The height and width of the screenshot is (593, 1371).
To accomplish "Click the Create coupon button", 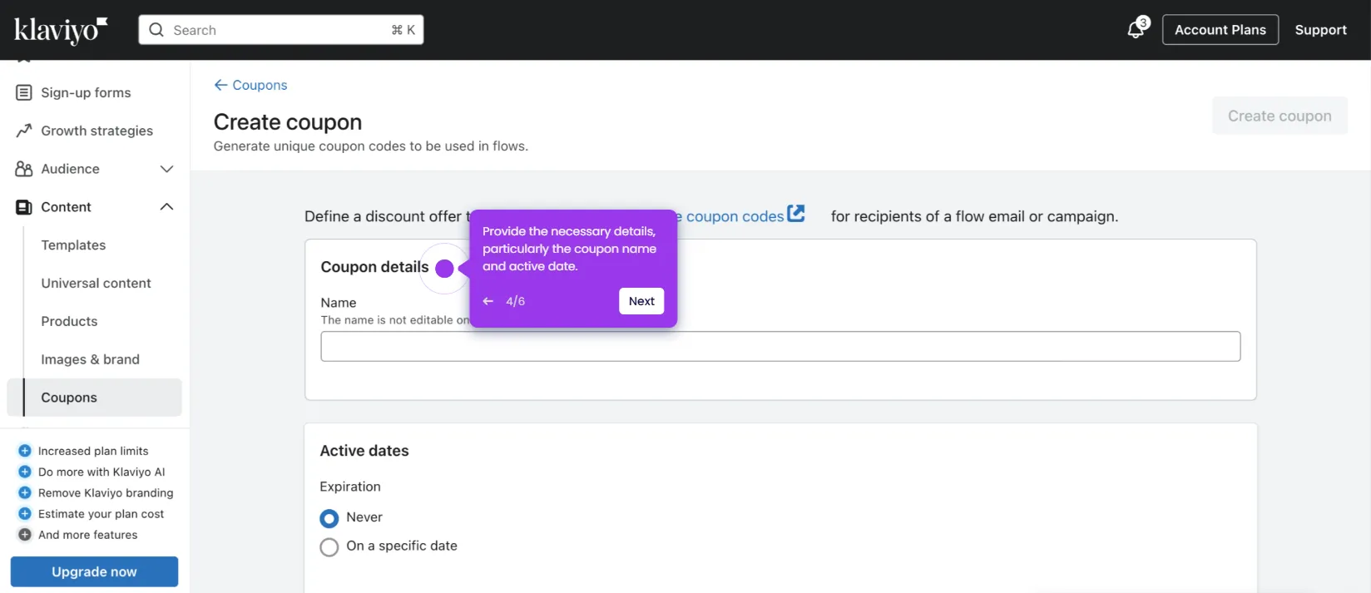I will pyautogui.click(x=1279, y=116).
